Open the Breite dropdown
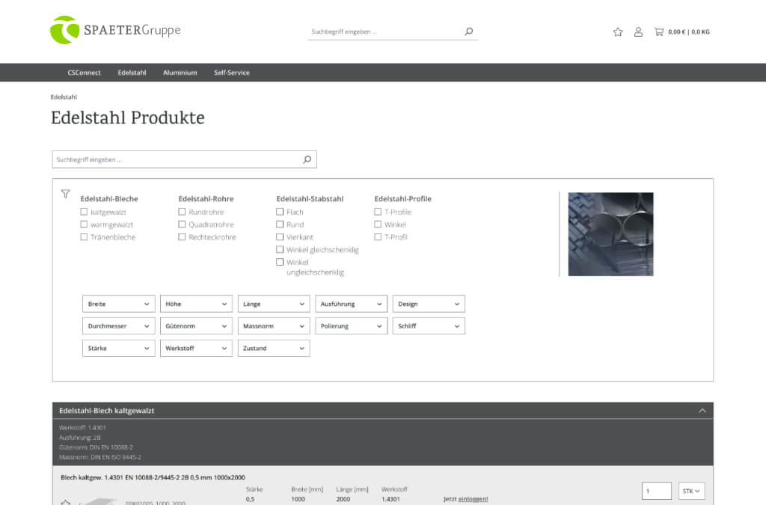The image size is (766, 505). 119,304
